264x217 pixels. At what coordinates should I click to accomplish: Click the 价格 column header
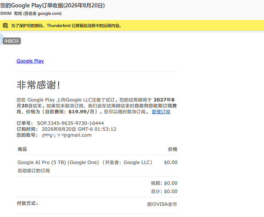pos(173,149)
